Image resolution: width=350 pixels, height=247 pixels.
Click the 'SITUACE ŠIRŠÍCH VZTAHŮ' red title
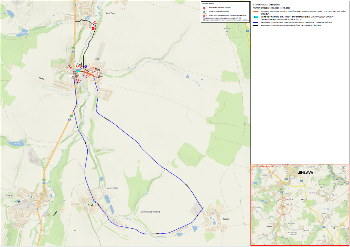[x=263, y=166]
